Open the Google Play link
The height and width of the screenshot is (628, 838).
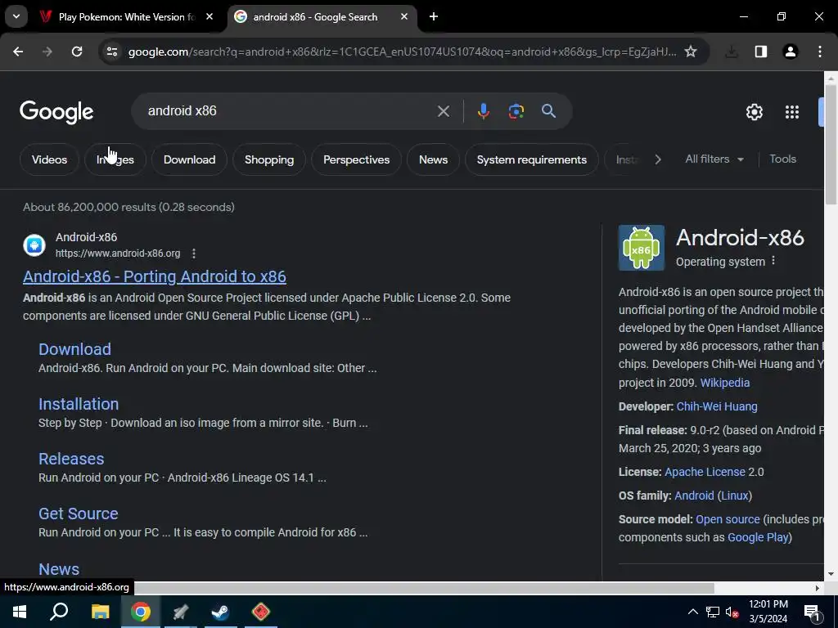758,537
